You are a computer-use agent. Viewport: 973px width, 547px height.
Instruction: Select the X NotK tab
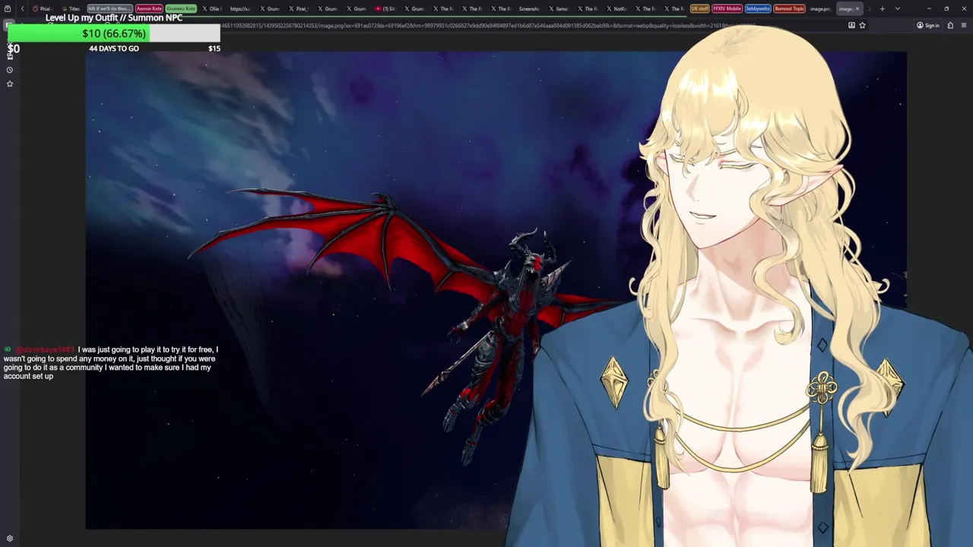[617, 8]
